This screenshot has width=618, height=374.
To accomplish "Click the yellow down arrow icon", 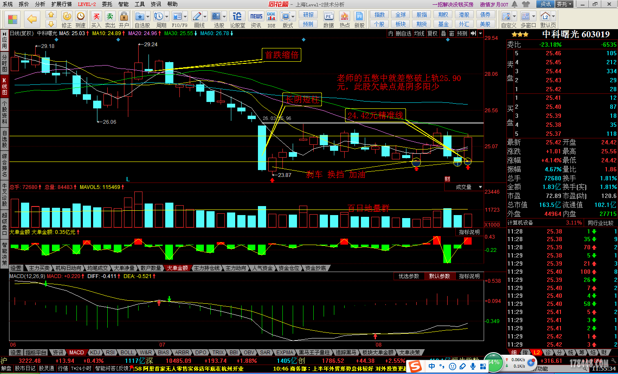I will coord(51,24).
